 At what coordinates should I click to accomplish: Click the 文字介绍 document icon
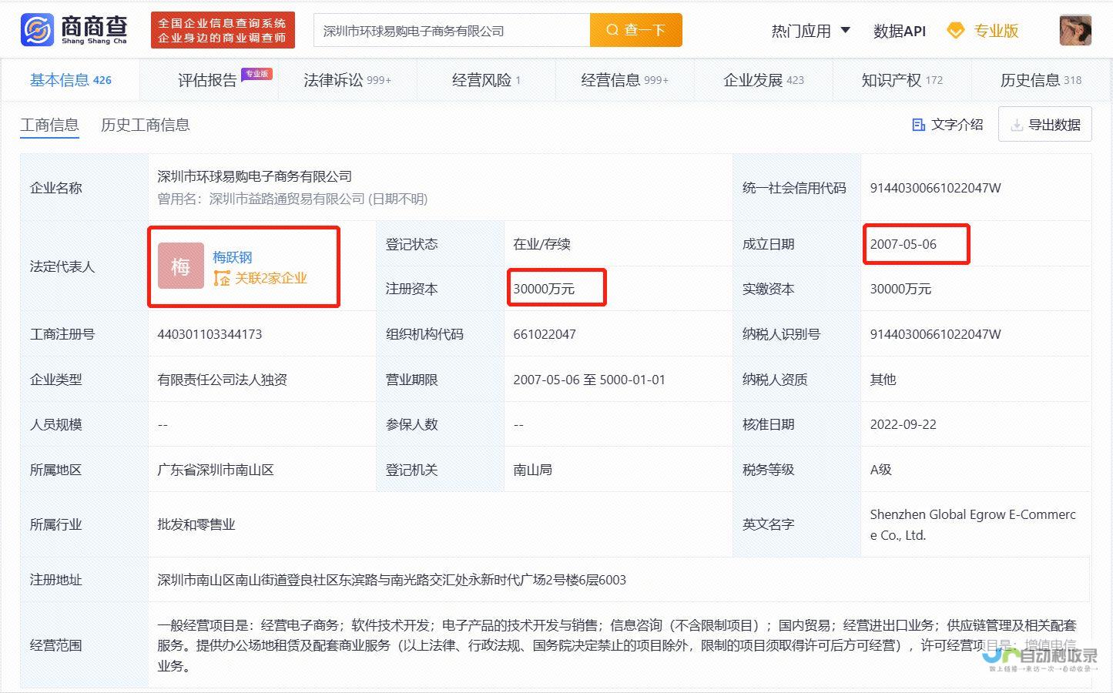[918, 125]
